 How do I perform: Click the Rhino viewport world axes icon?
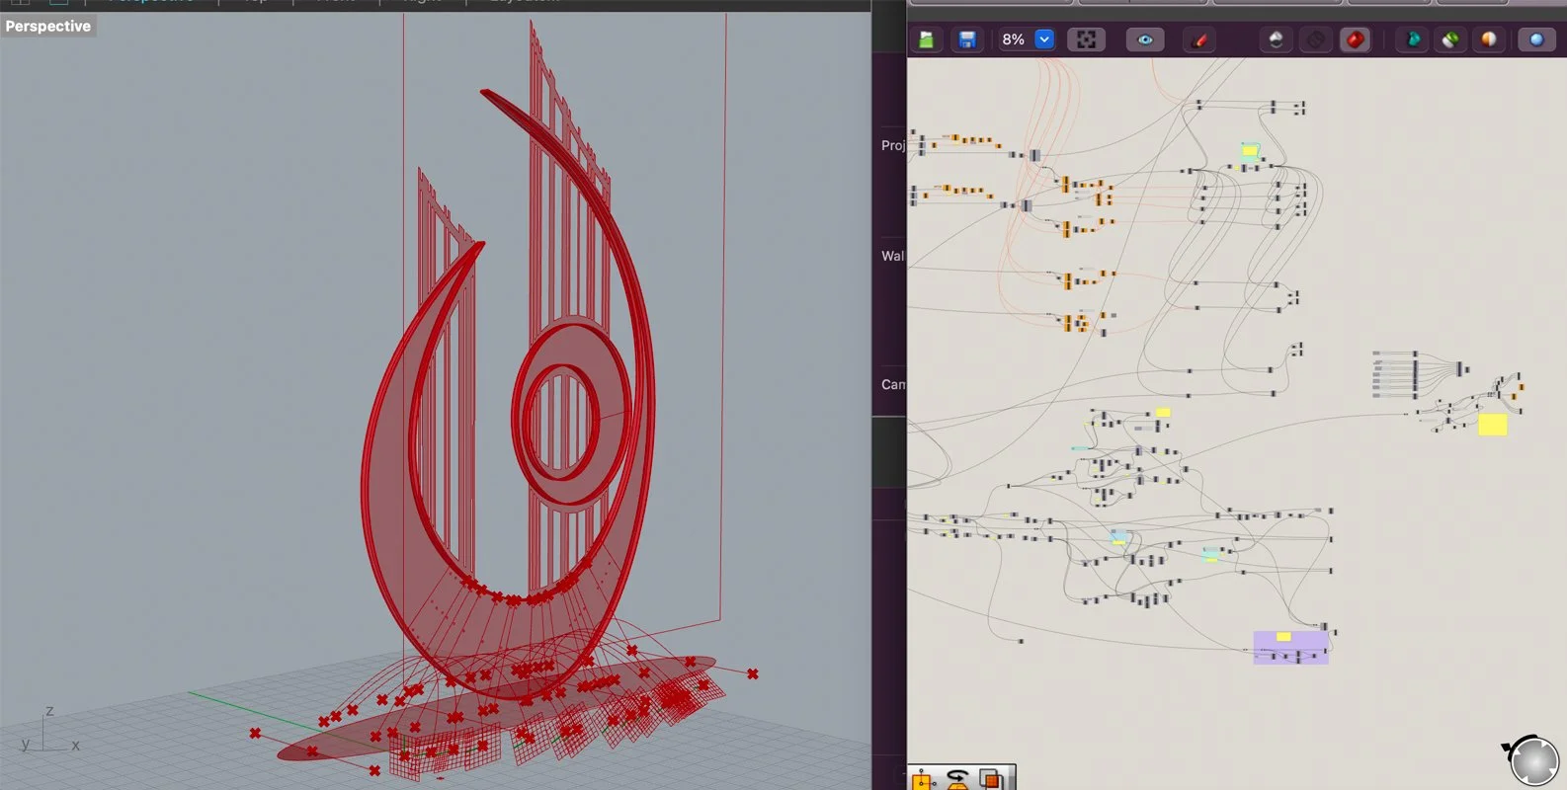click(x=47, y=731)
